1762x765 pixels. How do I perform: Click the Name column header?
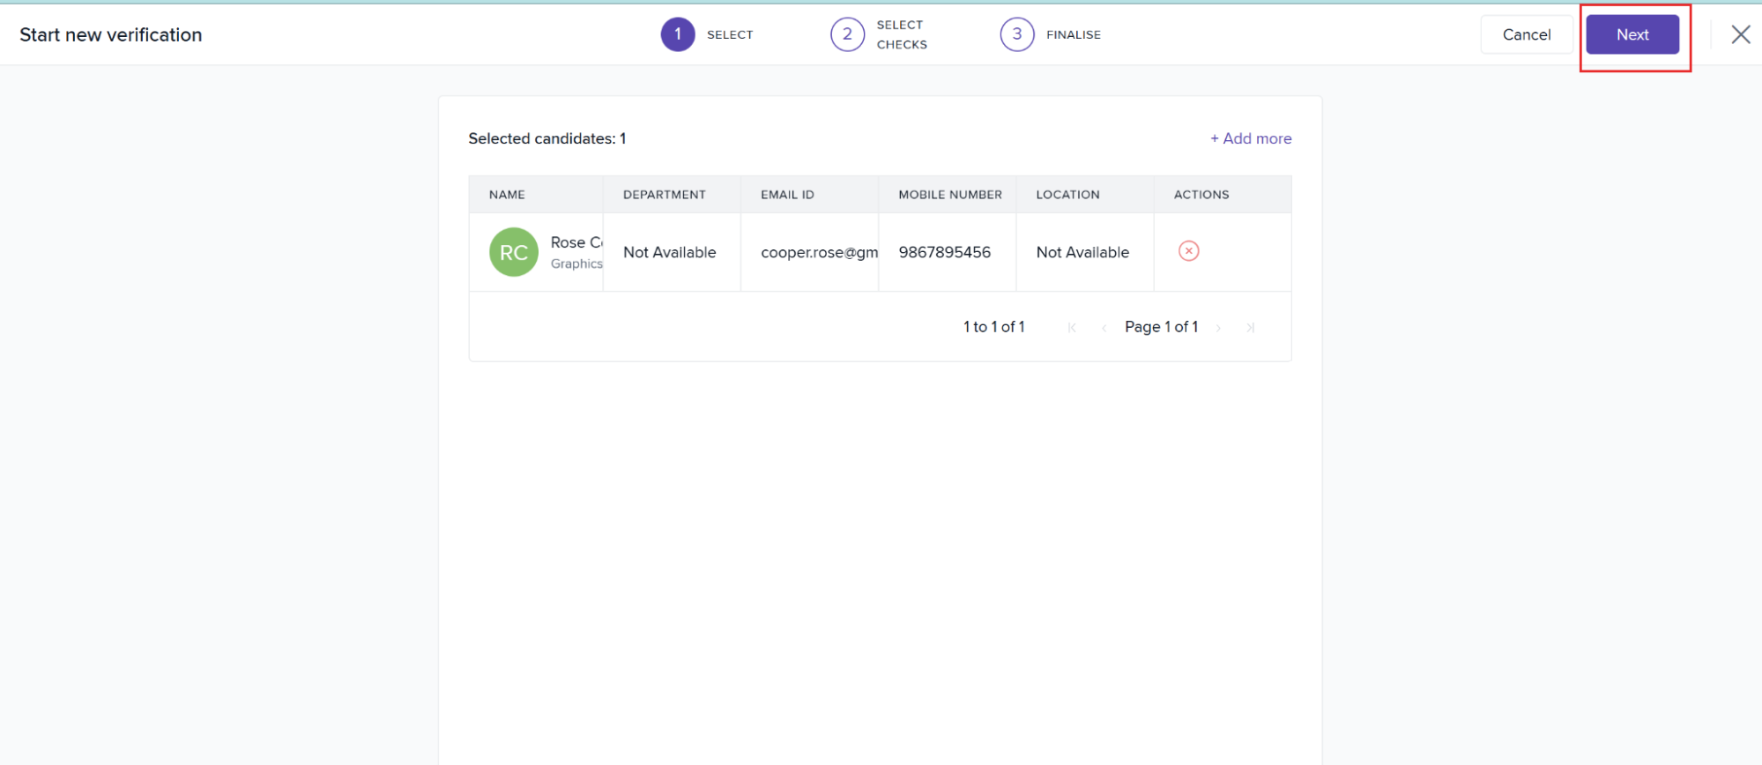(x=507, y=195)
